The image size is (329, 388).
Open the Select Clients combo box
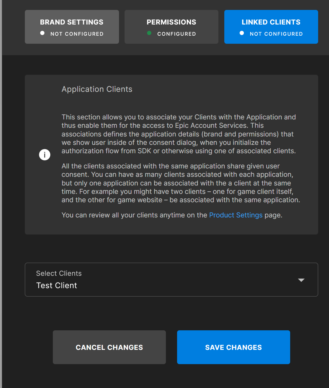point(171,279)
